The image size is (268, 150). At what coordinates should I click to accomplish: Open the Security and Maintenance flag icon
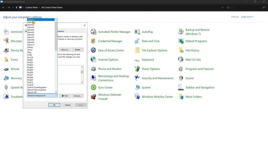point(137,78)
